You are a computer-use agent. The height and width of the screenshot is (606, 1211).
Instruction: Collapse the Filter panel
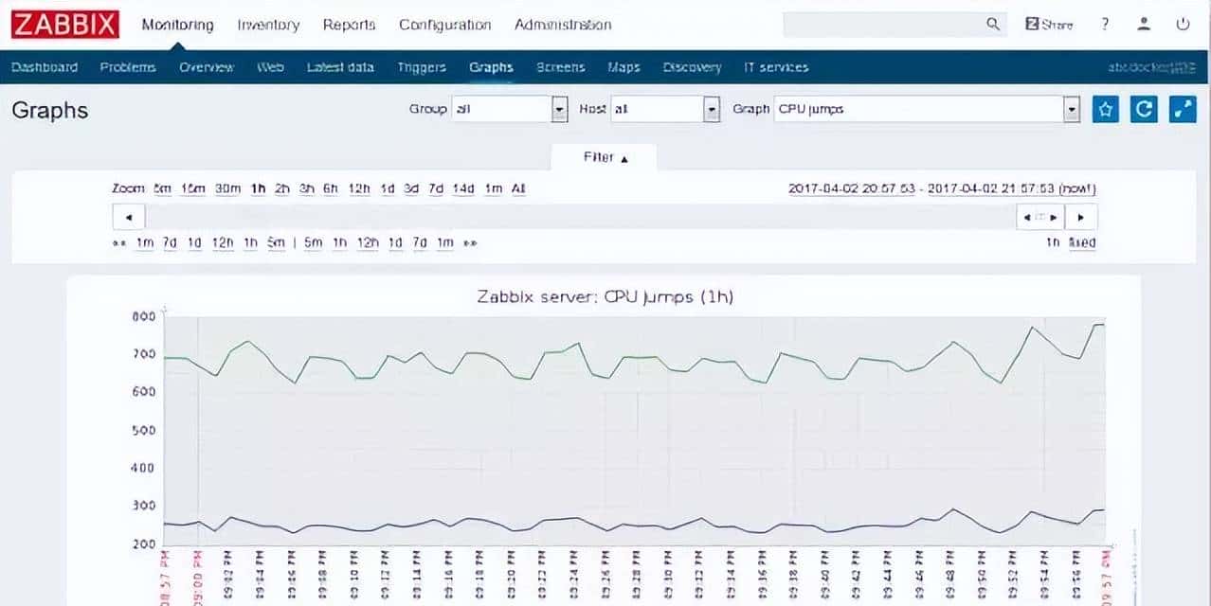pyautogui.click(x=605, y=157)
